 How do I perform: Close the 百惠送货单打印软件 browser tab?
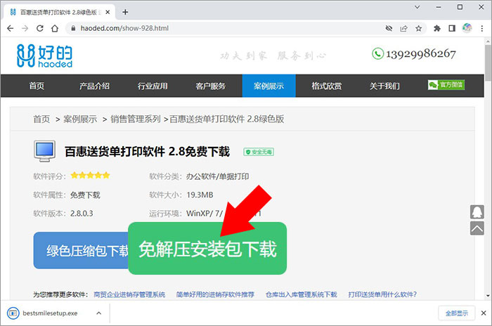pyautogui.click(x=108, y=12)
